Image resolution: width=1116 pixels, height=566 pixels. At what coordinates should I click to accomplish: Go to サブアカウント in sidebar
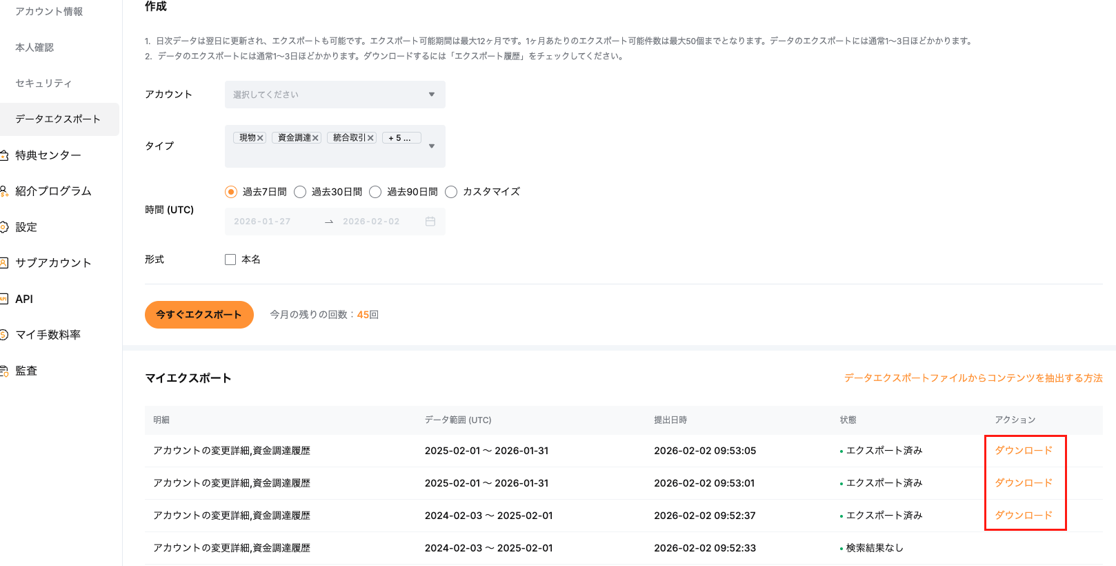[53, 263]
